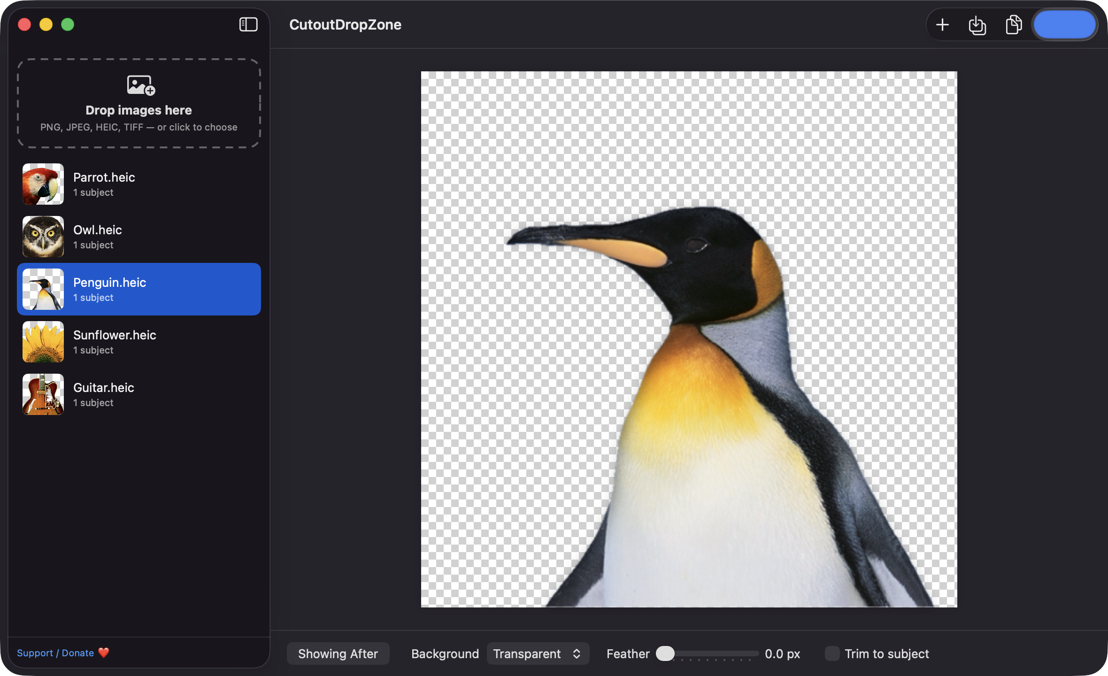This screenshot has height=676, width=1108.
Task: Choose files via the Drop images here text
Action: click(138, 110)
